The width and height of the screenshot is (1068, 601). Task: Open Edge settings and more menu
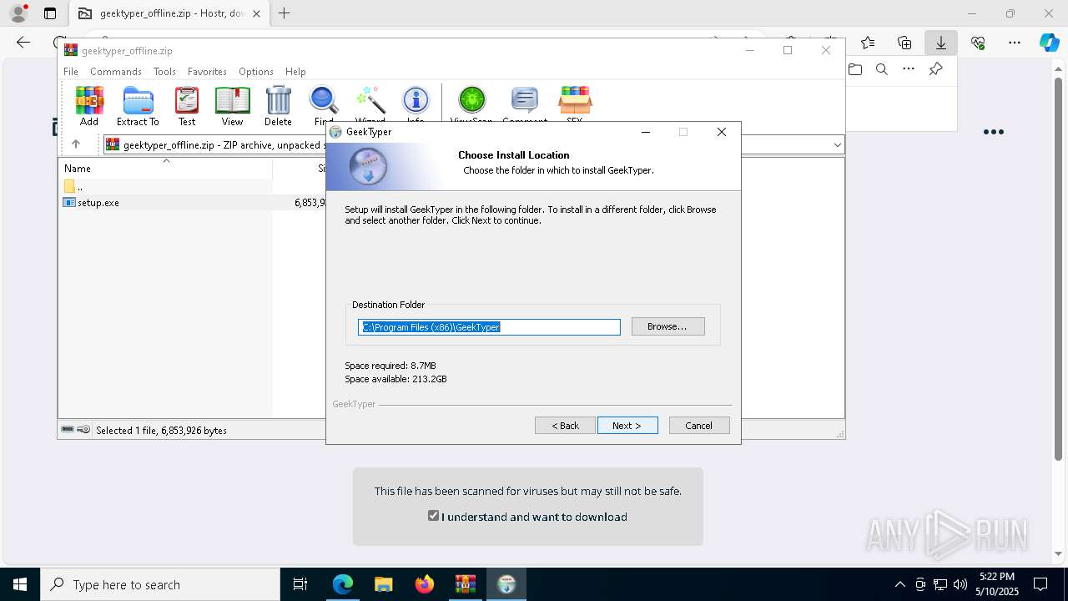[x=1014, y=43]
